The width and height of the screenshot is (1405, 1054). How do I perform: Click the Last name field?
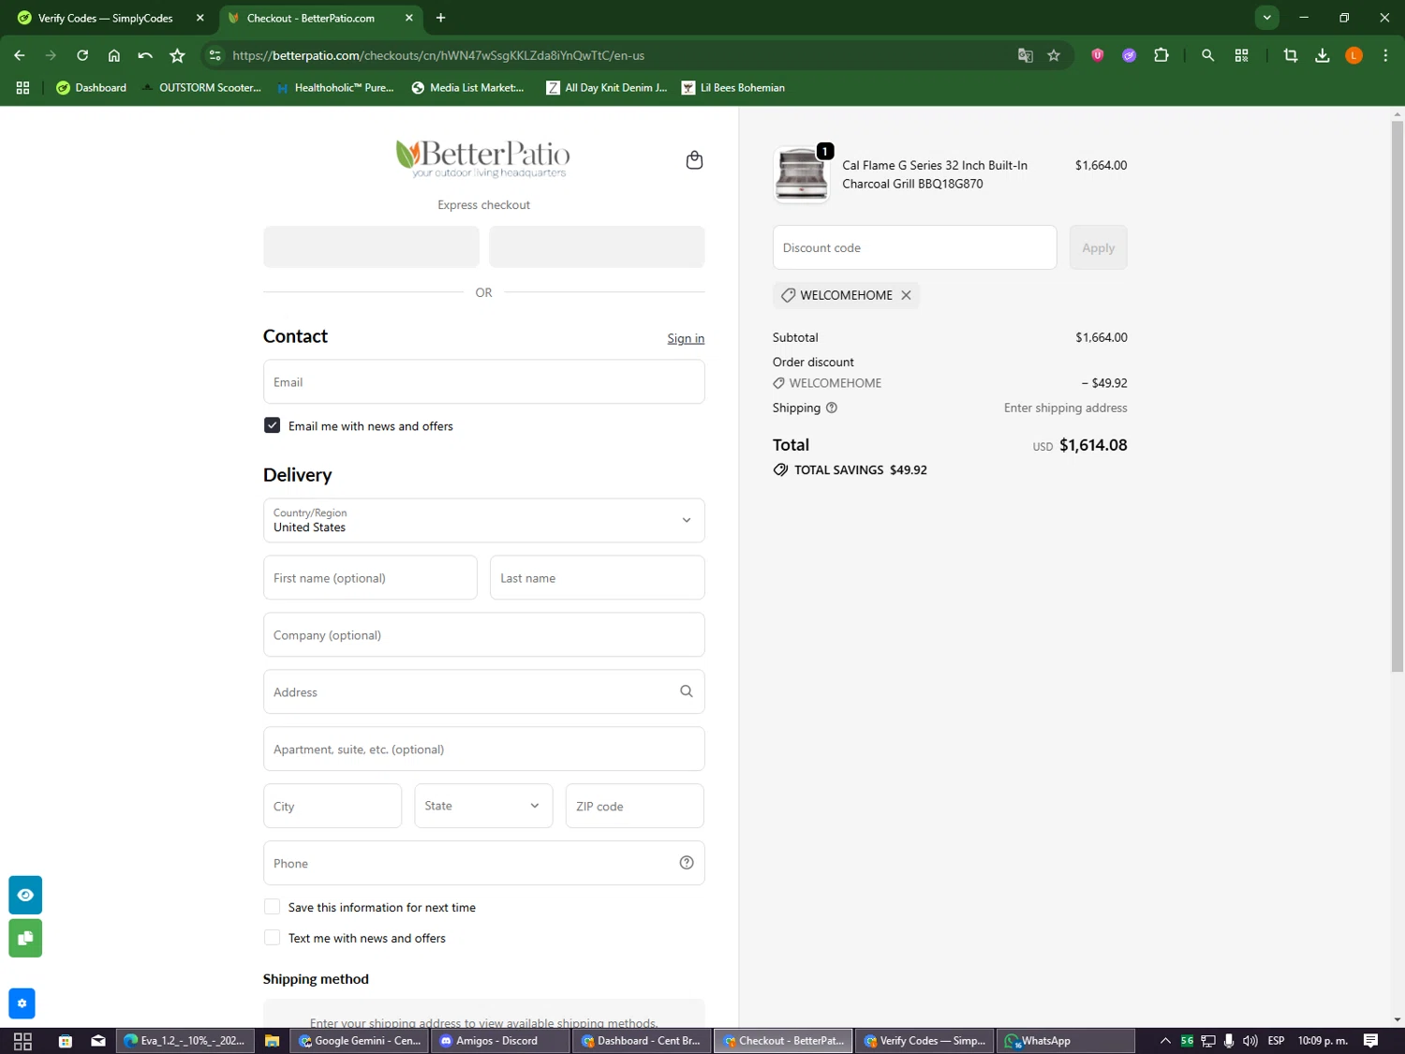(x=597, y=577)
